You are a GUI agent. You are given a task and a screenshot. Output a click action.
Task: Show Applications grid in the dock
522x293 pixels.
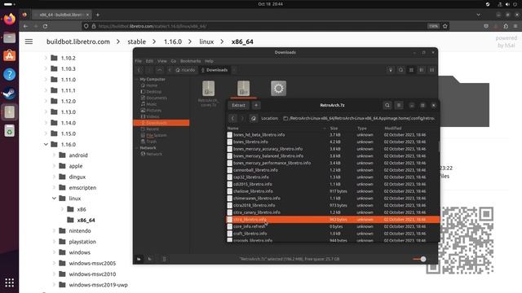[9, 282]
